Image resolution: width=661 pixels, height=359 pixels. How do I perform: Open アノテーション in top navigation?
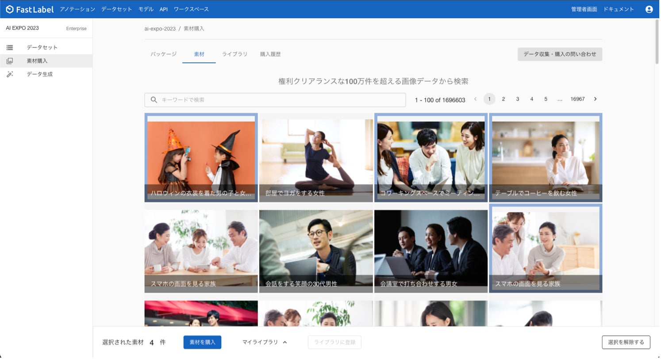[x=77, y=9]
